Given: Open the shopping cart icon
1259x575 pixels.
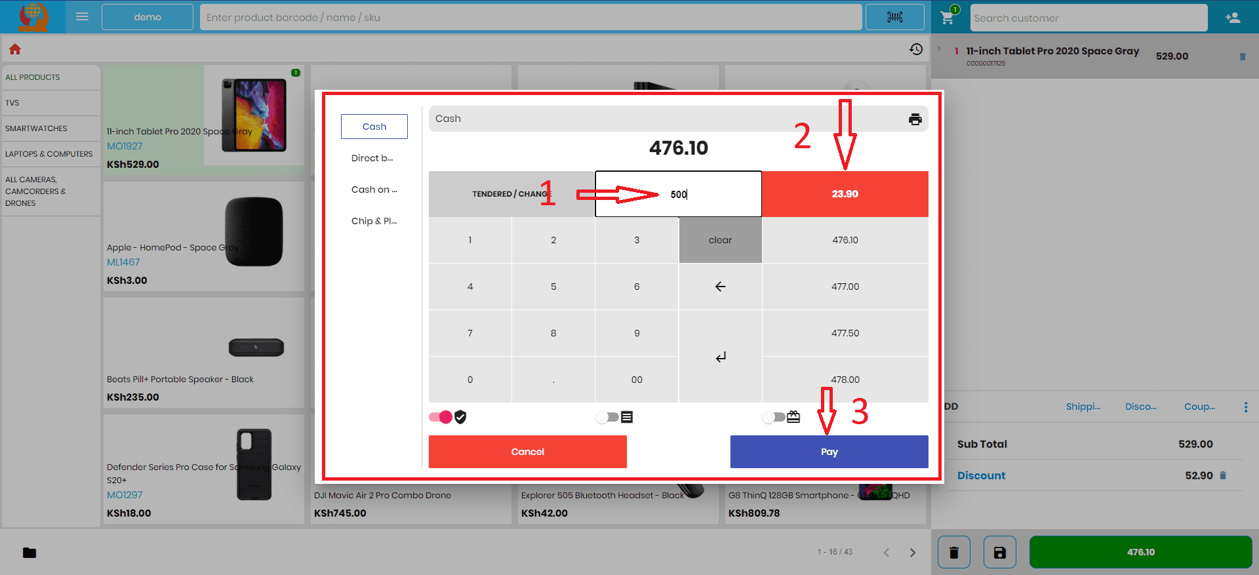Looking at the screenshot, I should coord(948,18).
